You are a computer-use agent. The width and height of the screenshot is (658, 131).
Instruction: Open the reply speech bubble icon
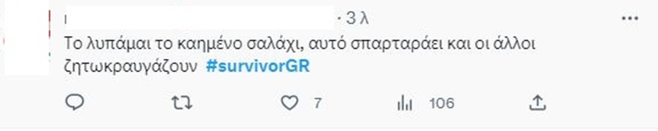74,103
